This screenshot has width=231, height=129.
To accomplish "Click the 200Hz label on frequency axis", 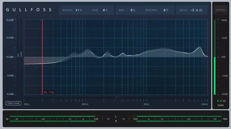I will coord(85,104).
